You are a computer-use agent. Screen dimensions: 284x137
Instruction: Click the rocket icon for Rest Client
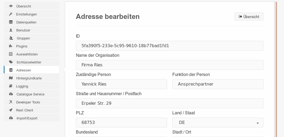tap(11, 110)
